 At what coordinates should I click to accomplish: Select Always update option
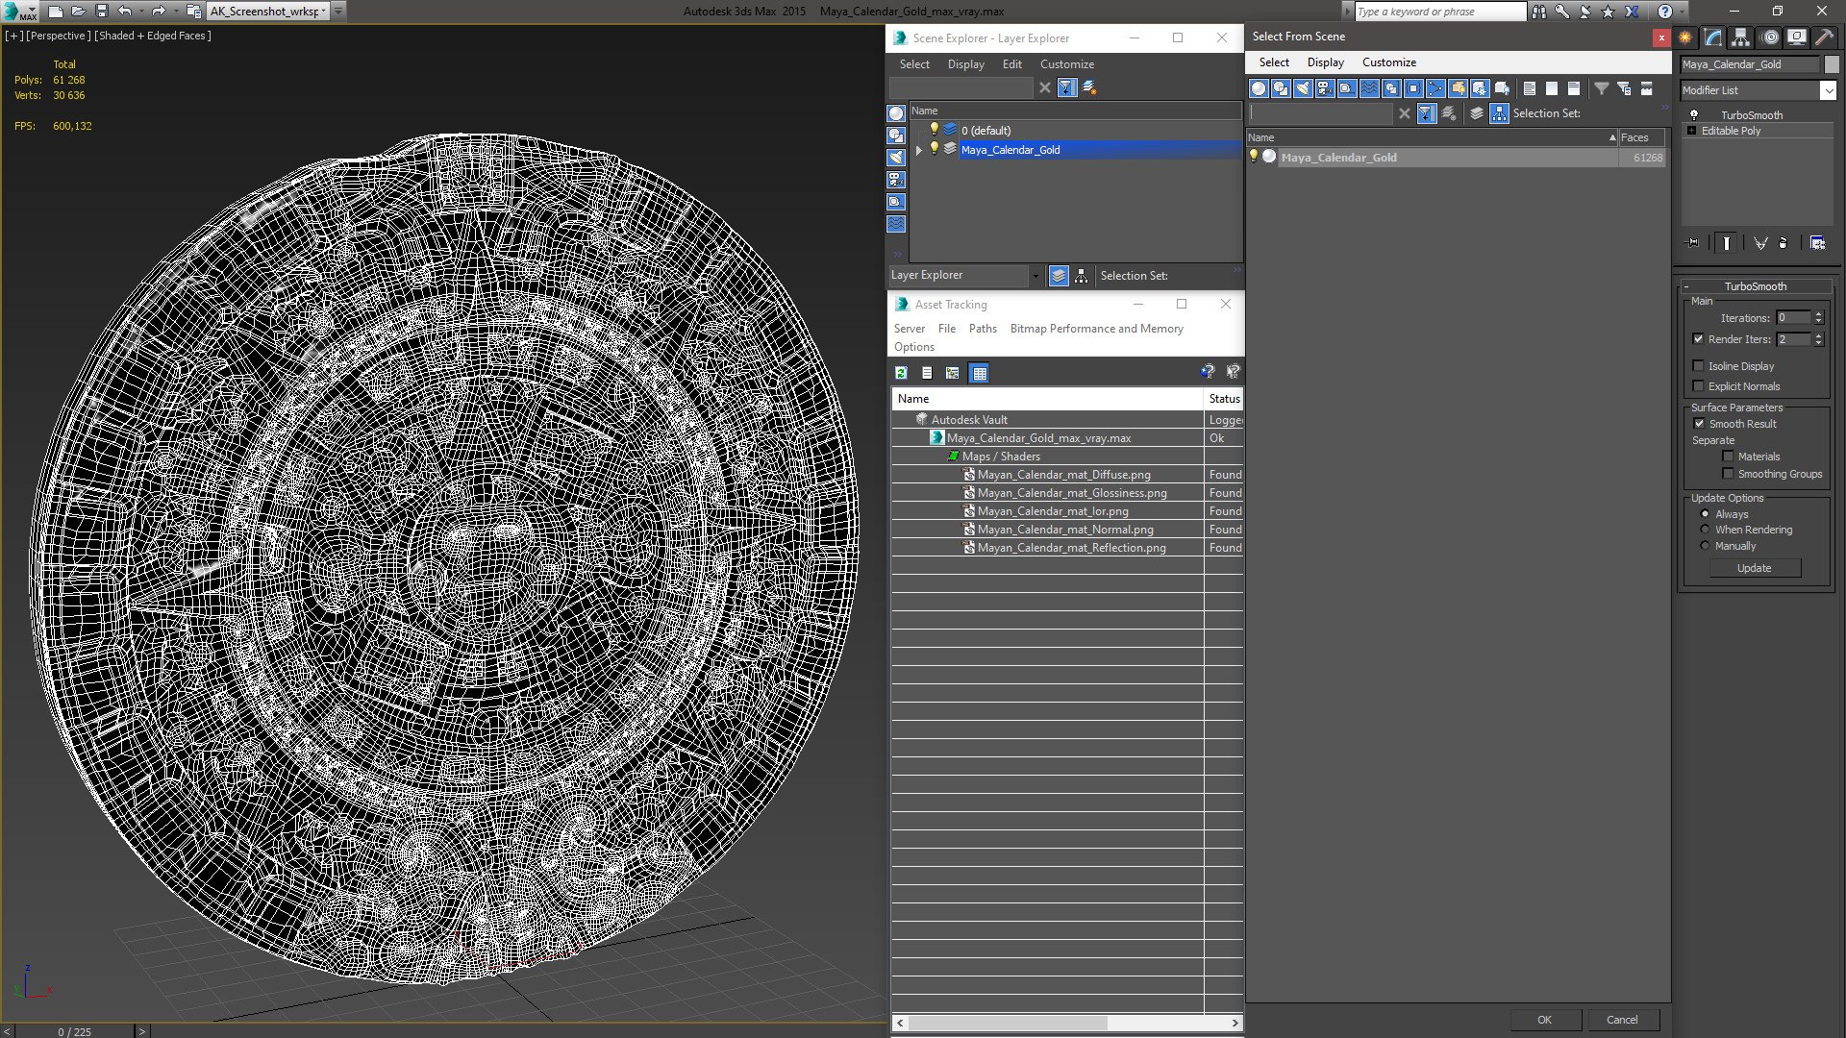pos(1705,514)
